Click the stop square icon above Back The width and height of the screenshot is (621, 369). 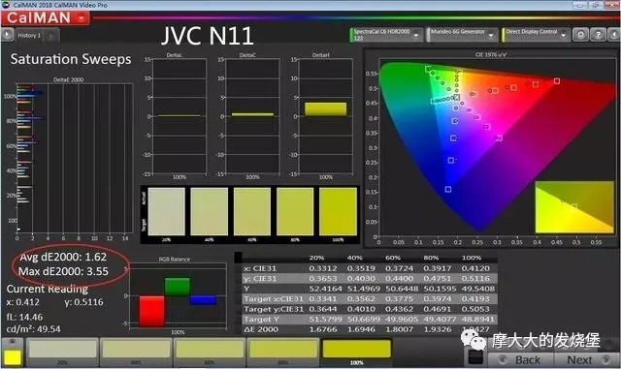(474, 356)
